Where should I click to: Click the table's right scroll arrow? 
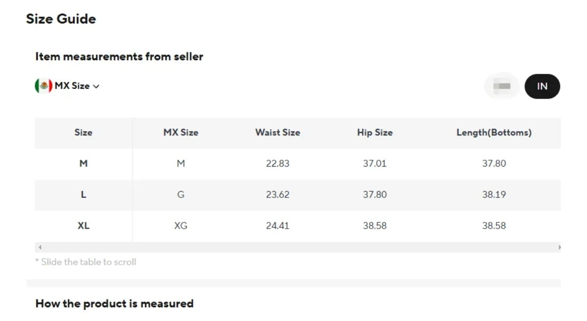pos(559,248)
